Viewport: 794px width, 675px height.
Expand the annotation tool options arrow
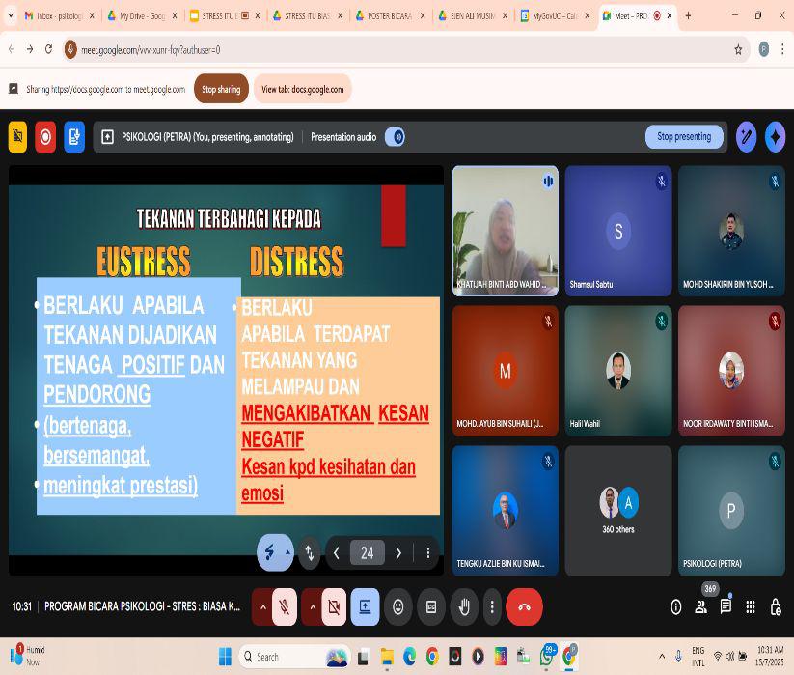click(287, 553)
